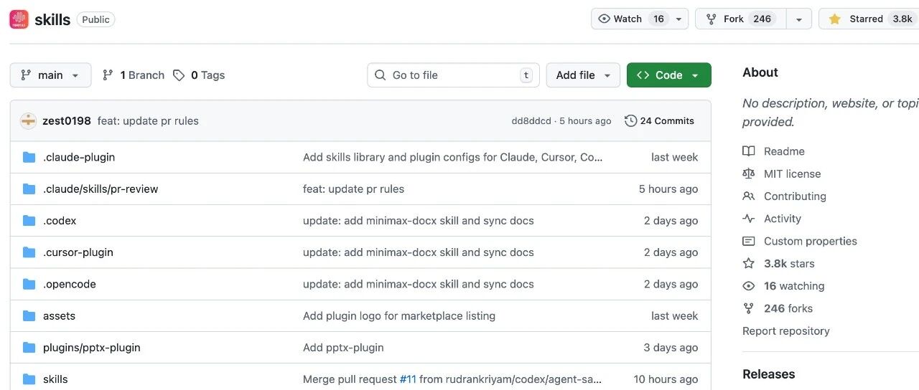Screen dimensions: 919x390
Task: Open the plugins/pptx-plugin folder
Action: 91,348
